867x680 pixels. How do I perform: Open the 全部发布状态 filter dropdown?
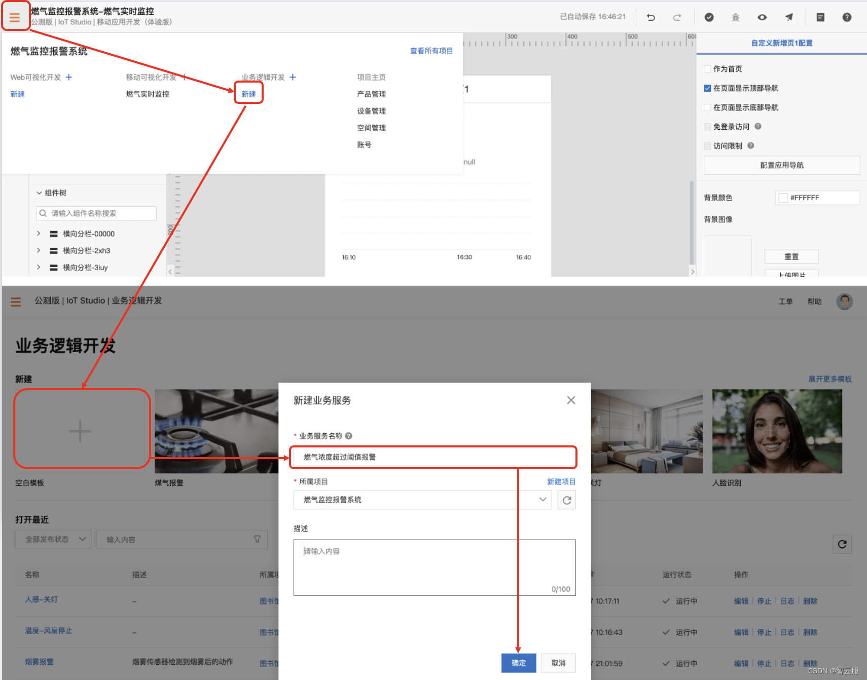point(53,539)
